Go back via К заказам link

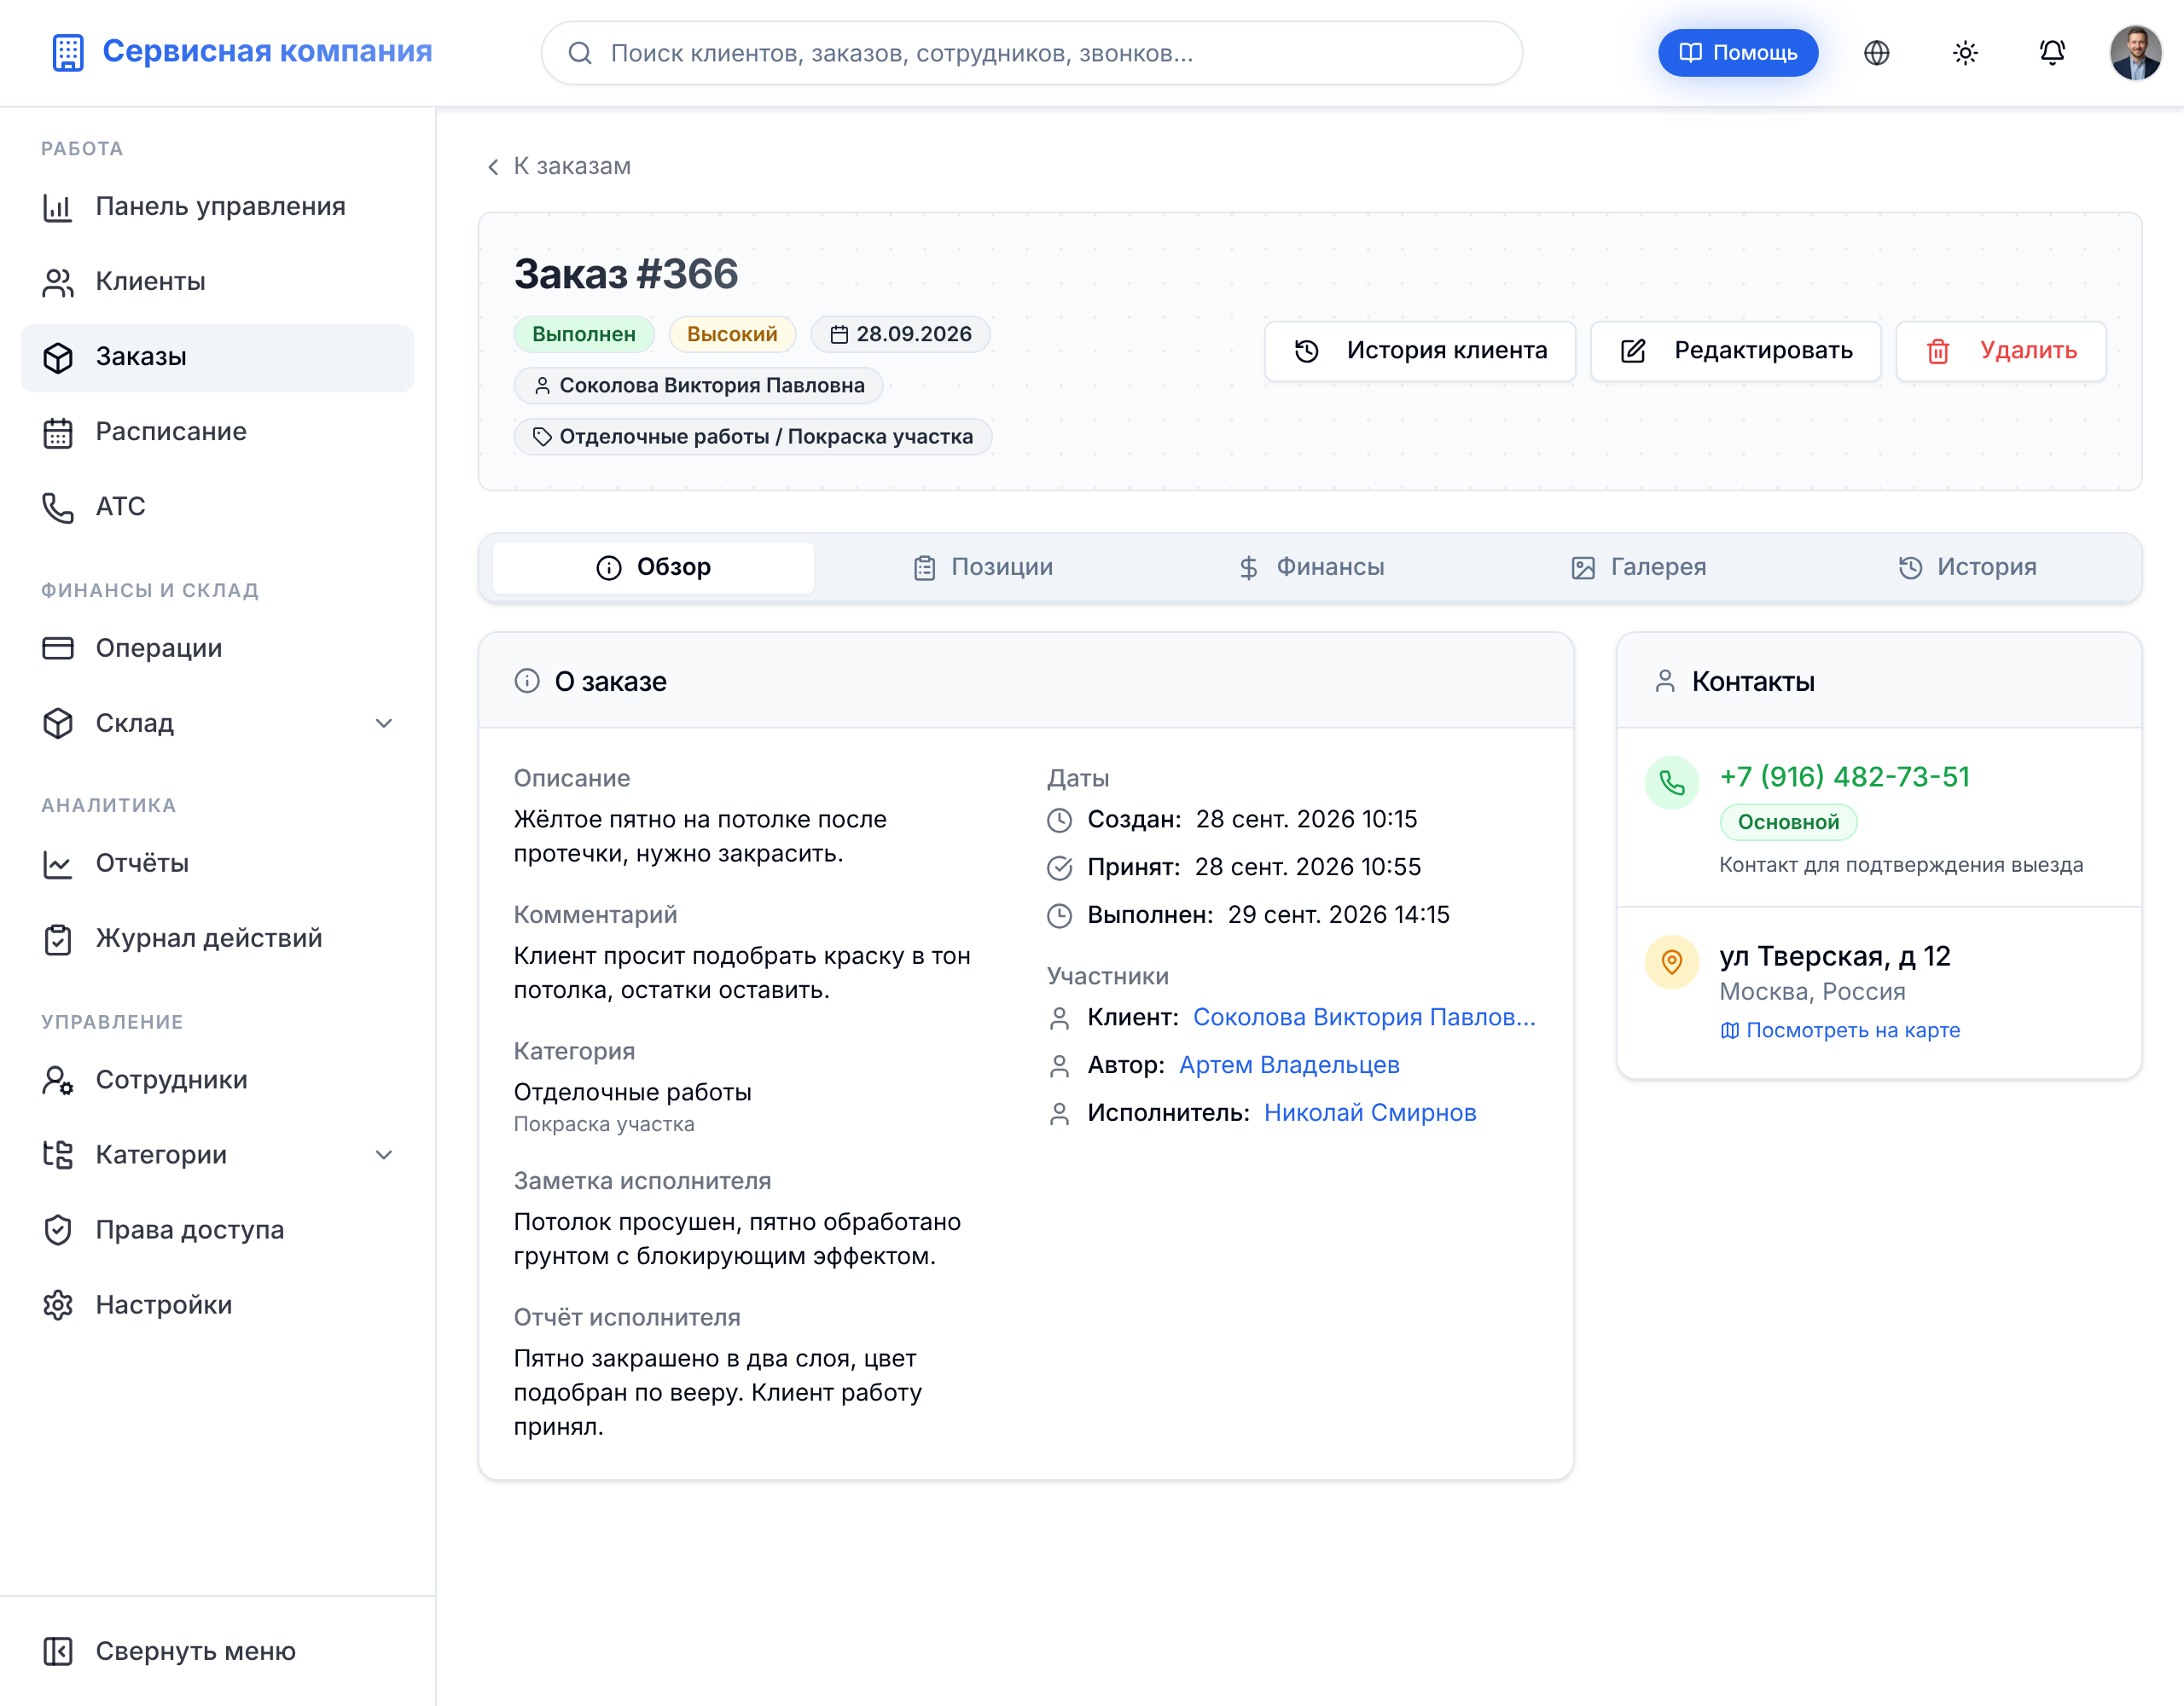click(559, 166)
